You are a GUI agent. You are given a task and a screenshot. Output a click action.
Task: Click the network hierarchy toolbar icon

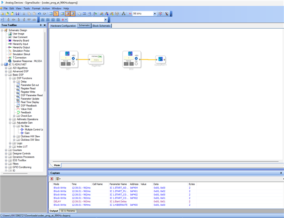click(x=123, y=14)
